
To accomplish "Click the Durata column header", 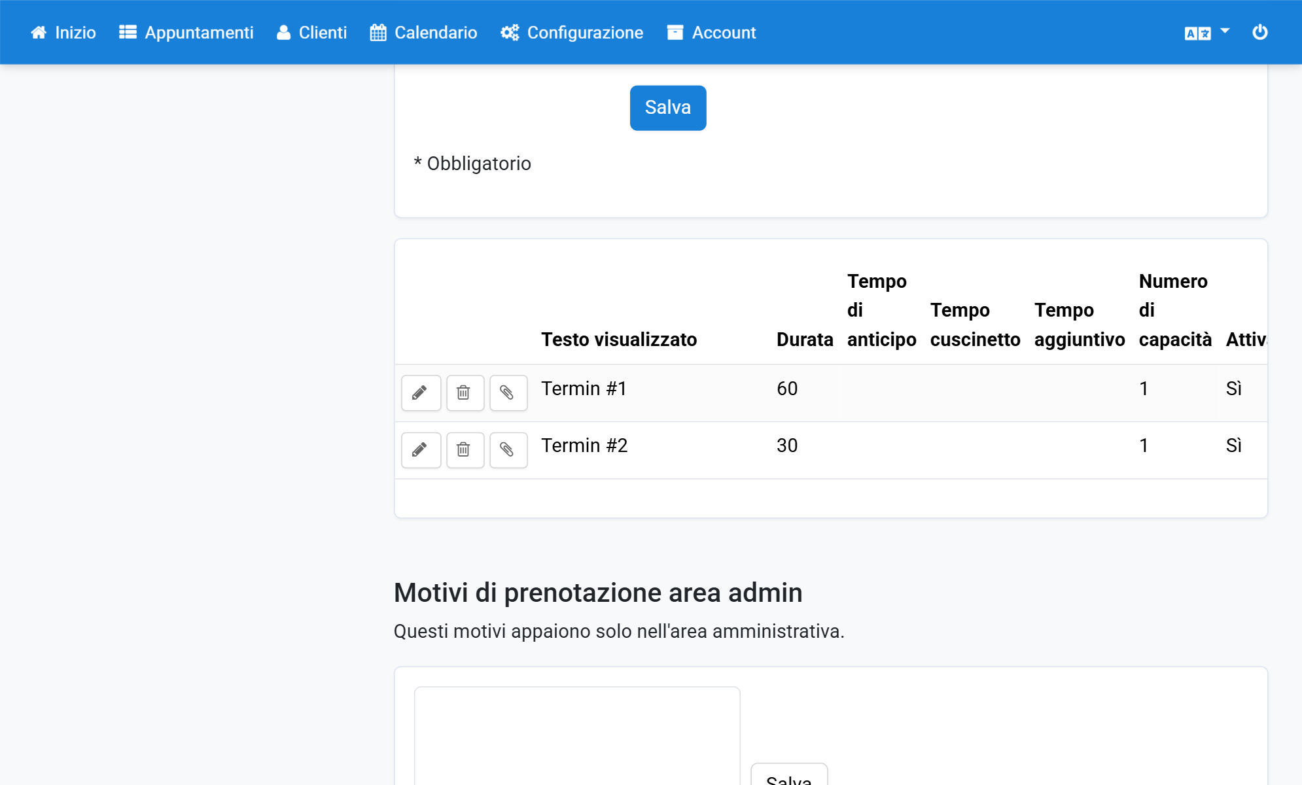I will pyautogui.click(x=805, y=340).
